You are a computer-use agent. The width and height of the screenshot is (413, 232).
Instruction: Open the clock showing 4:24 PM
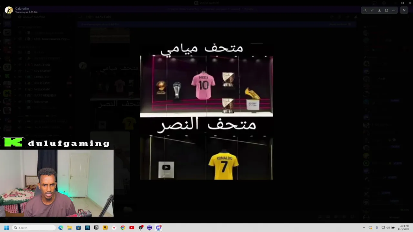(404, 227)
